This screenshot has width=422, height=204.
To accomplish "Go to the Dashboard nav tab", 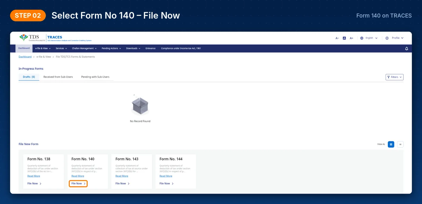I will coord(24,48).
